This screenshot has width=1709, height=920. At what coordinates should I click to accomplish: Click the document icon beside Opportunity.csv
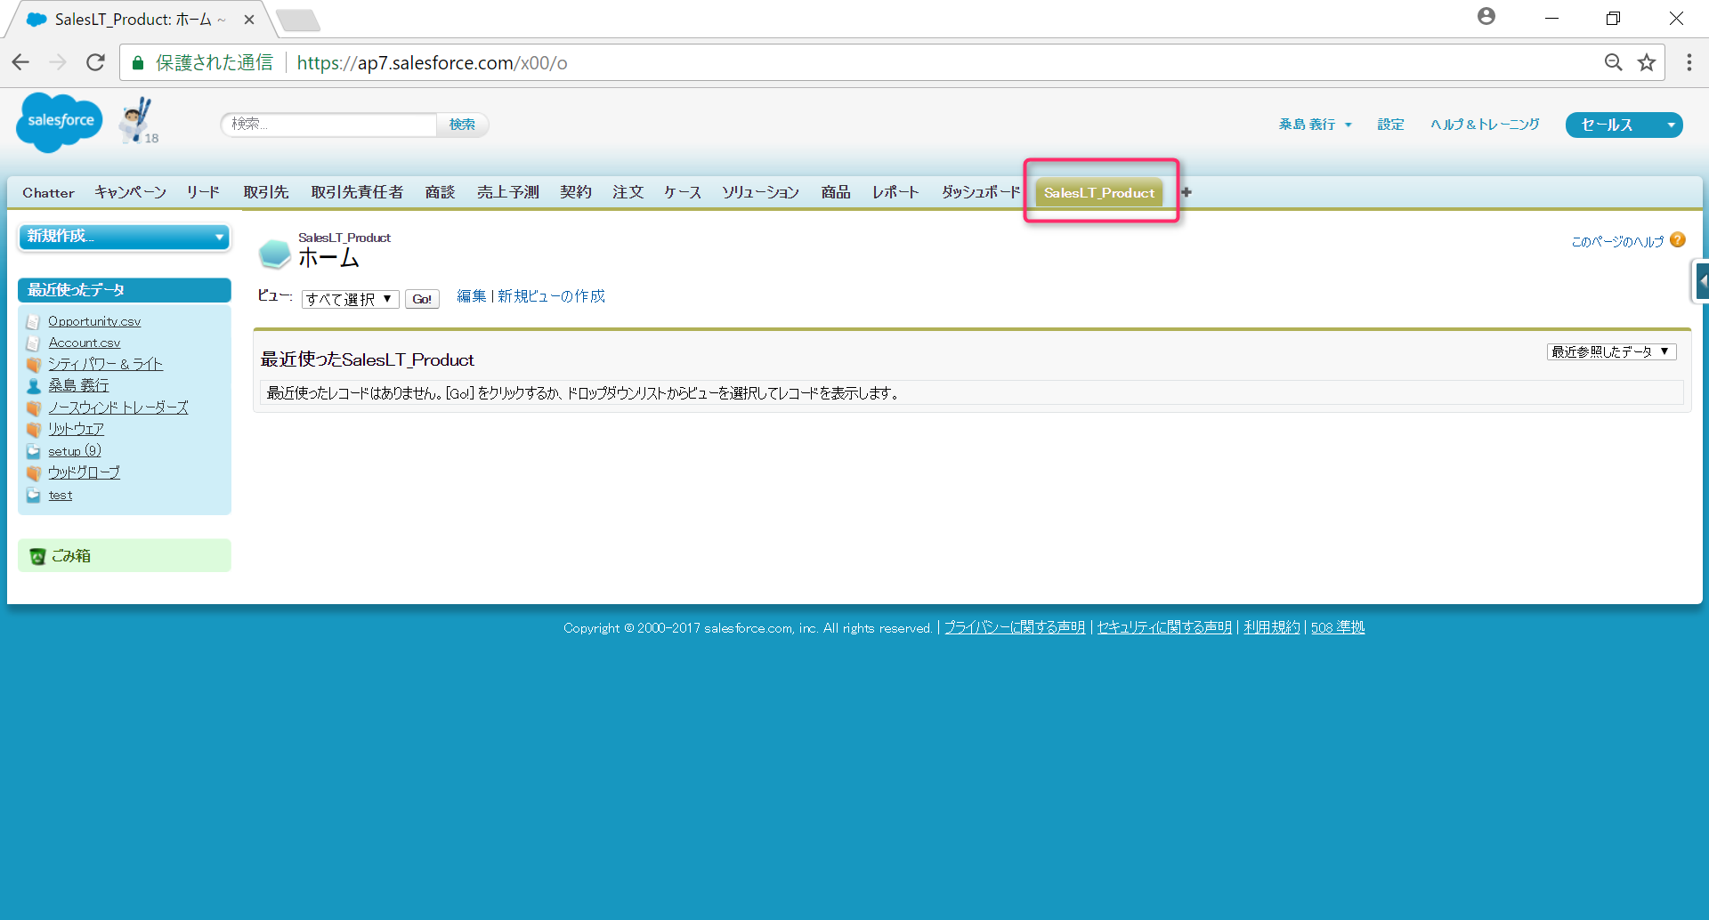(x=34, y=320)
